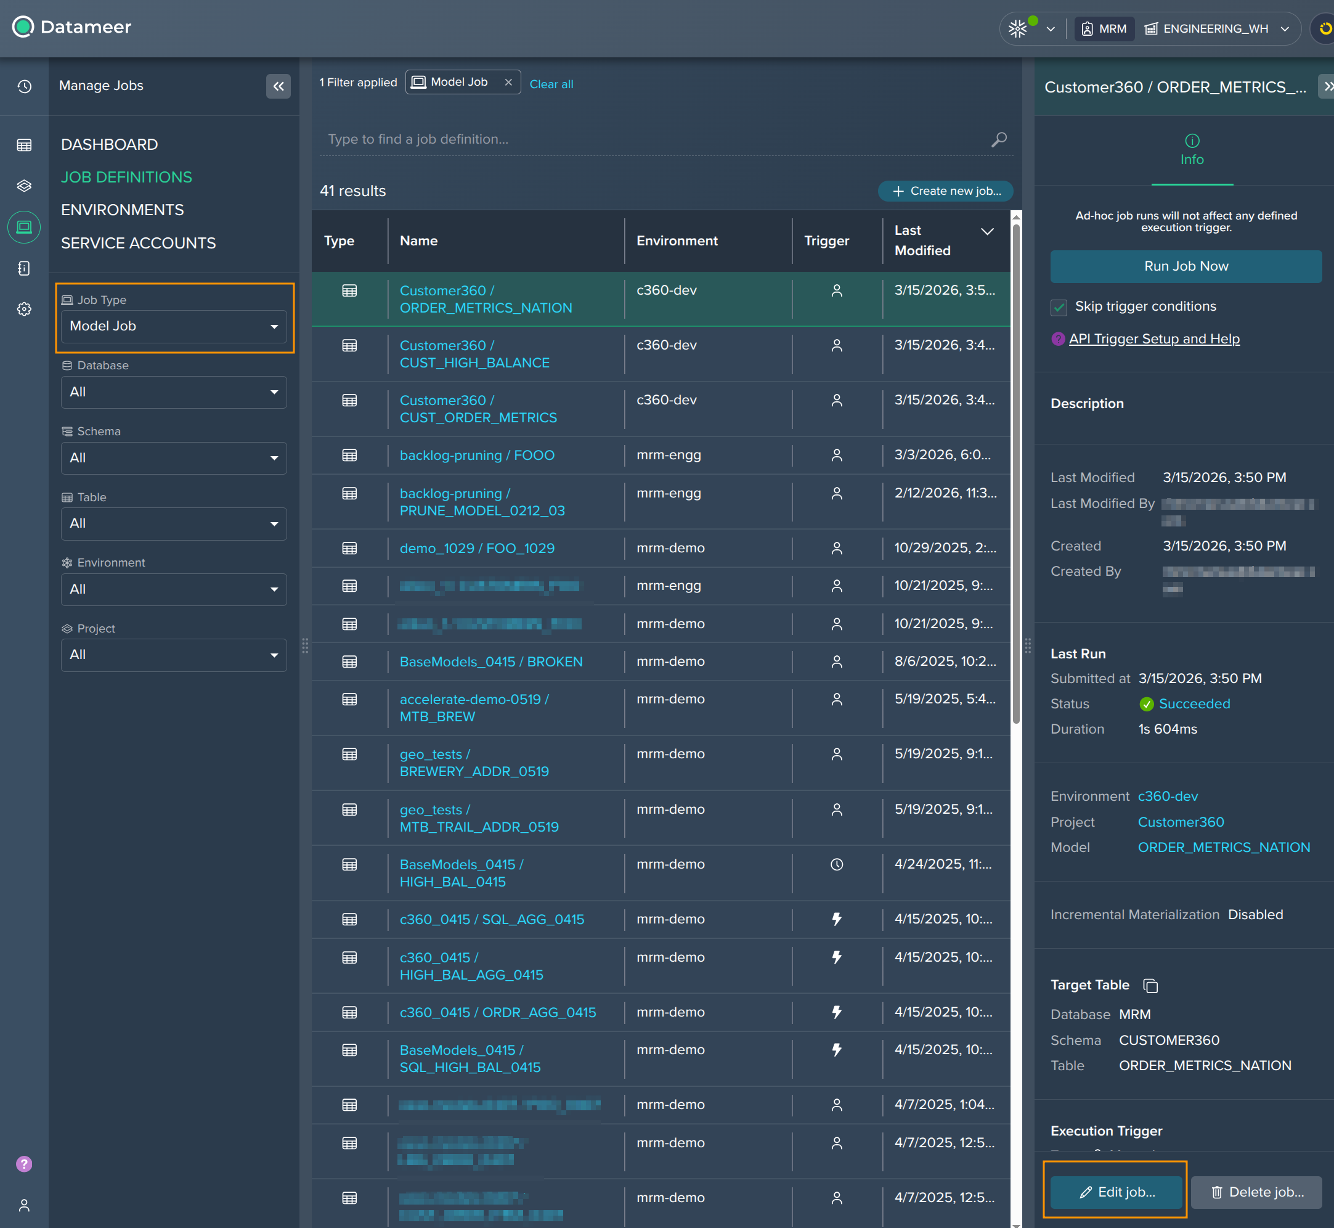Open the Job Type dropdown
Screen dimensions: 1334x1228
174,326
